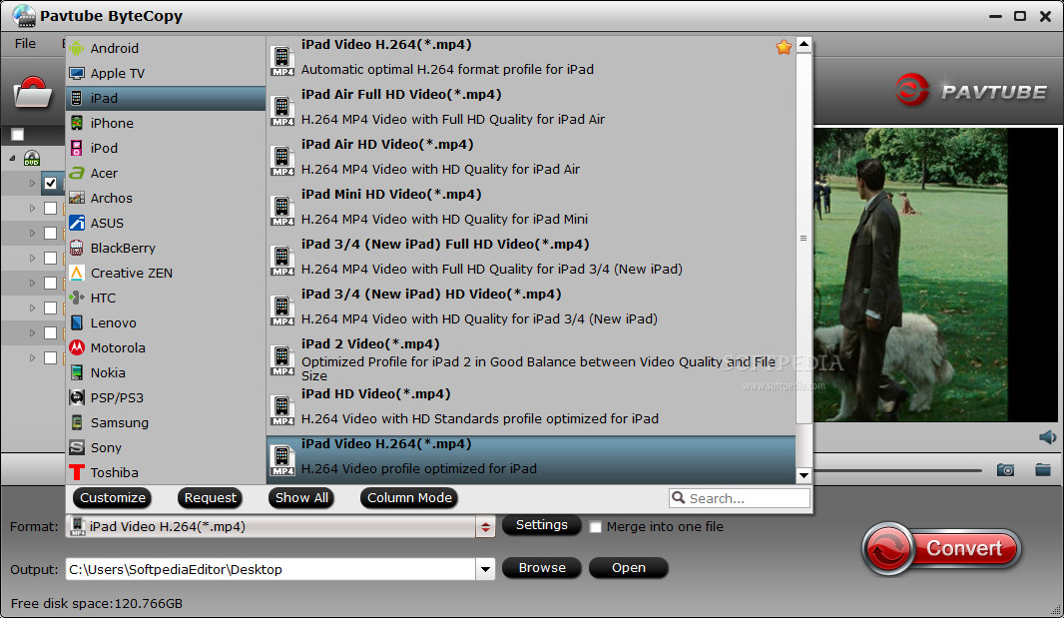Screen dimensions: 1064x618
Task: Click the profile list scrollbar thumb
Action: click(803, 239)
